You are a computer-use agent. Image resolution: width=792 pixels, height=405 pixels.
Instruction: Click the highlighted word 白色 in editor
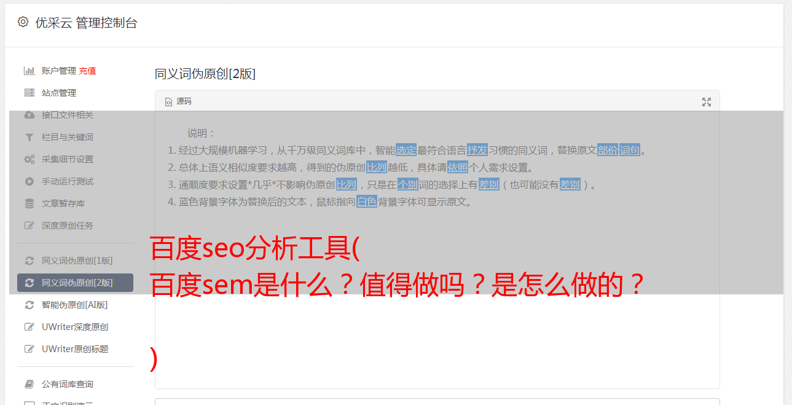click(367, 202)
